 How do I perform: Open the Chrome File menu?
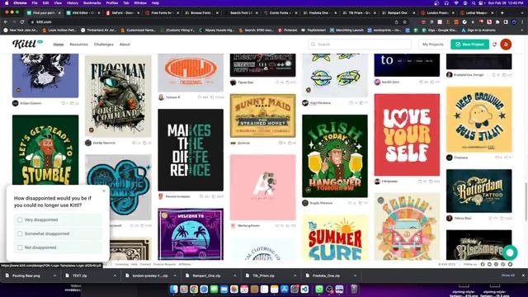[35, 3]
